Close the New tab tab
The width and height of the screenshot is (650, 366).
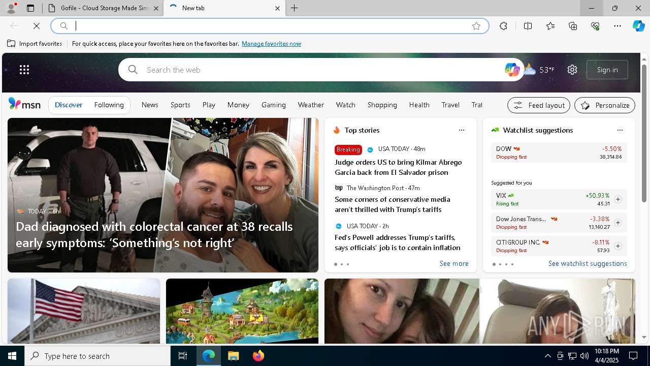tap(277, 8)
